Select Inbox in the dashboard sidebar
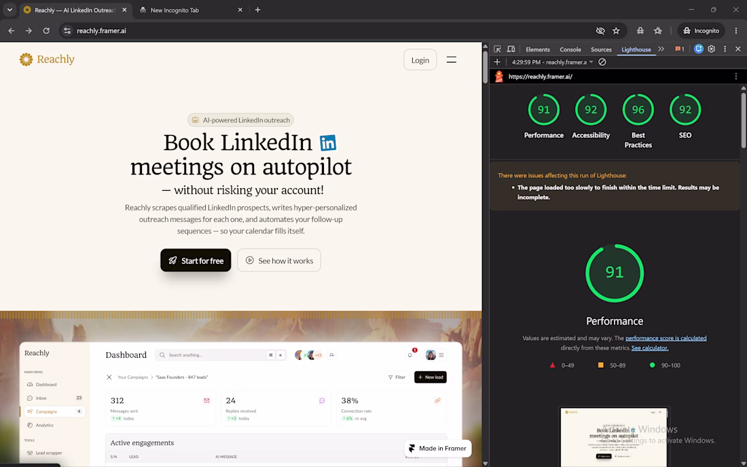Image resolution: width=747 pixels, height=467 pixels. coord(54,398)
